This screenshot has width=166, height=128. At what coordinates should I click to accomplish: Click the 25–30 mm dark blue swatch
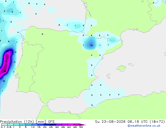click(x=53, y=125)
